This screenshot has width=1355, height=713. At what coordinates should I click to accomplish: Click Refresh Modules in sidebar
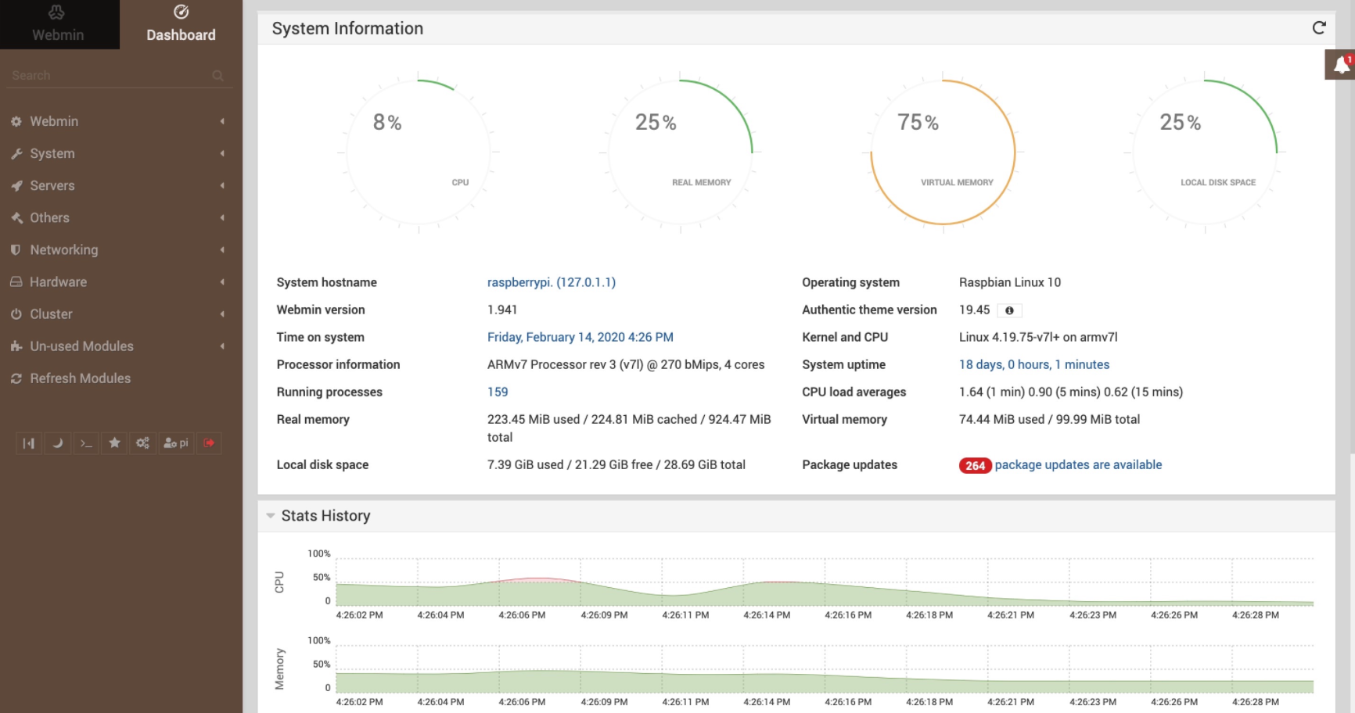(120, 378)
